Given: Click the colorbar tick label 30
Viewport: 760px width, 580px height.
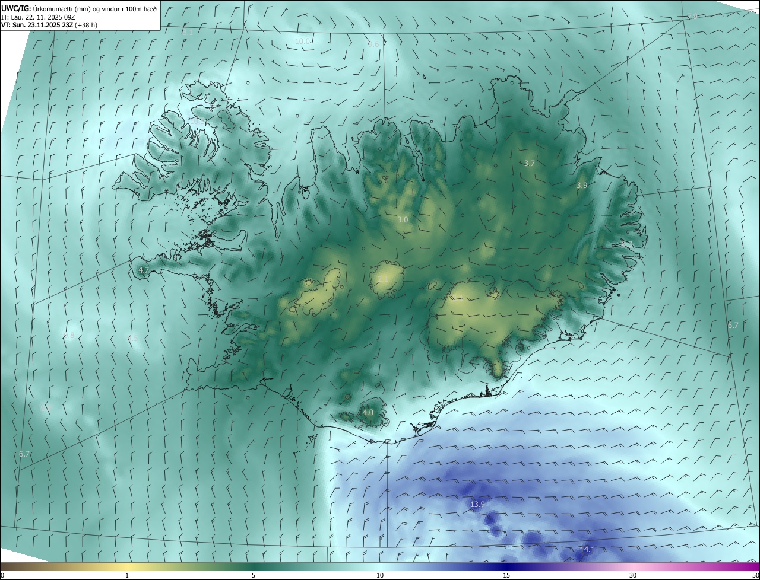Looking at the screenshot, I should (633, 575).
